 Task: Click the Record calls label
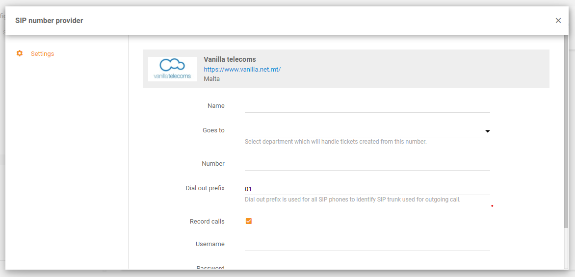(207, 222)
